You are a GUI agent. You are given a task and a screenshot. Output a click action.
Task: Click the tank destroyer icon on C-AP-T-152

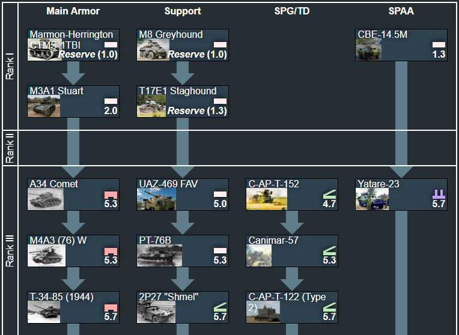point(330,195)
